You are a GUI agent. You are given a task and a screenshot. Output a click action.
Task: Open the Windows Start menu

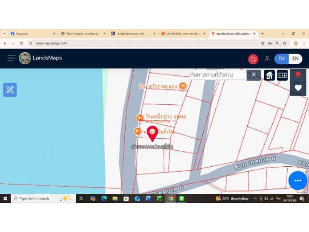click(x=5, y=198)
